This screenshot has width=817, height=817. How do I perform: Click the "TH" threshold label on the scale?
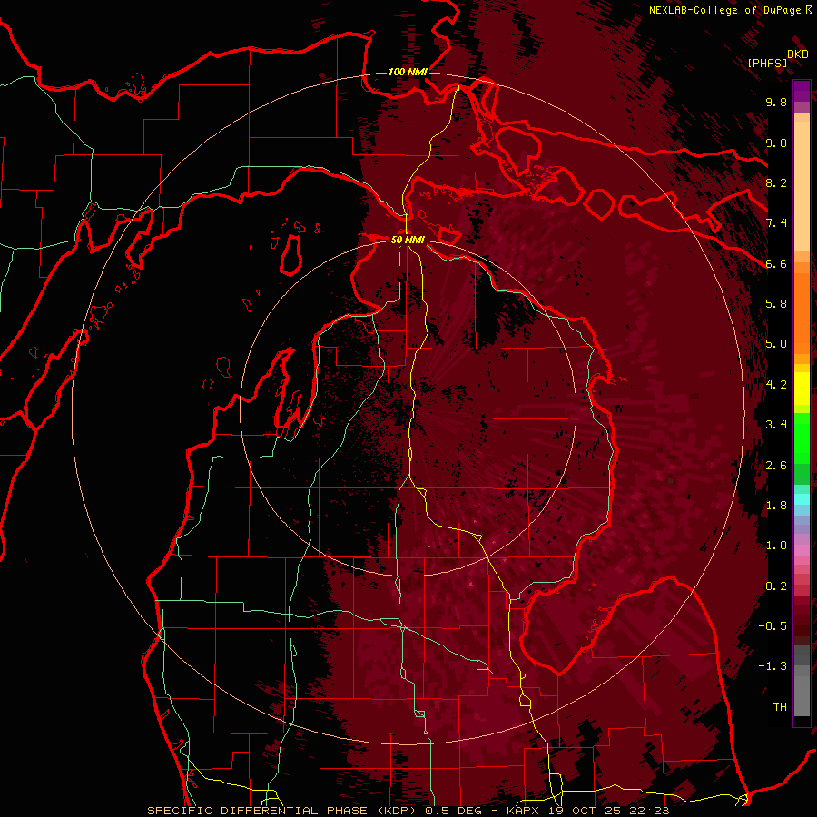[780, 707]
